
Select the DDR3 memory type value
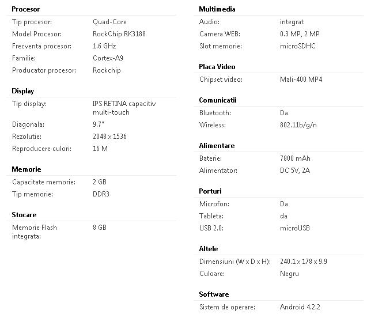tap(101, 194)
